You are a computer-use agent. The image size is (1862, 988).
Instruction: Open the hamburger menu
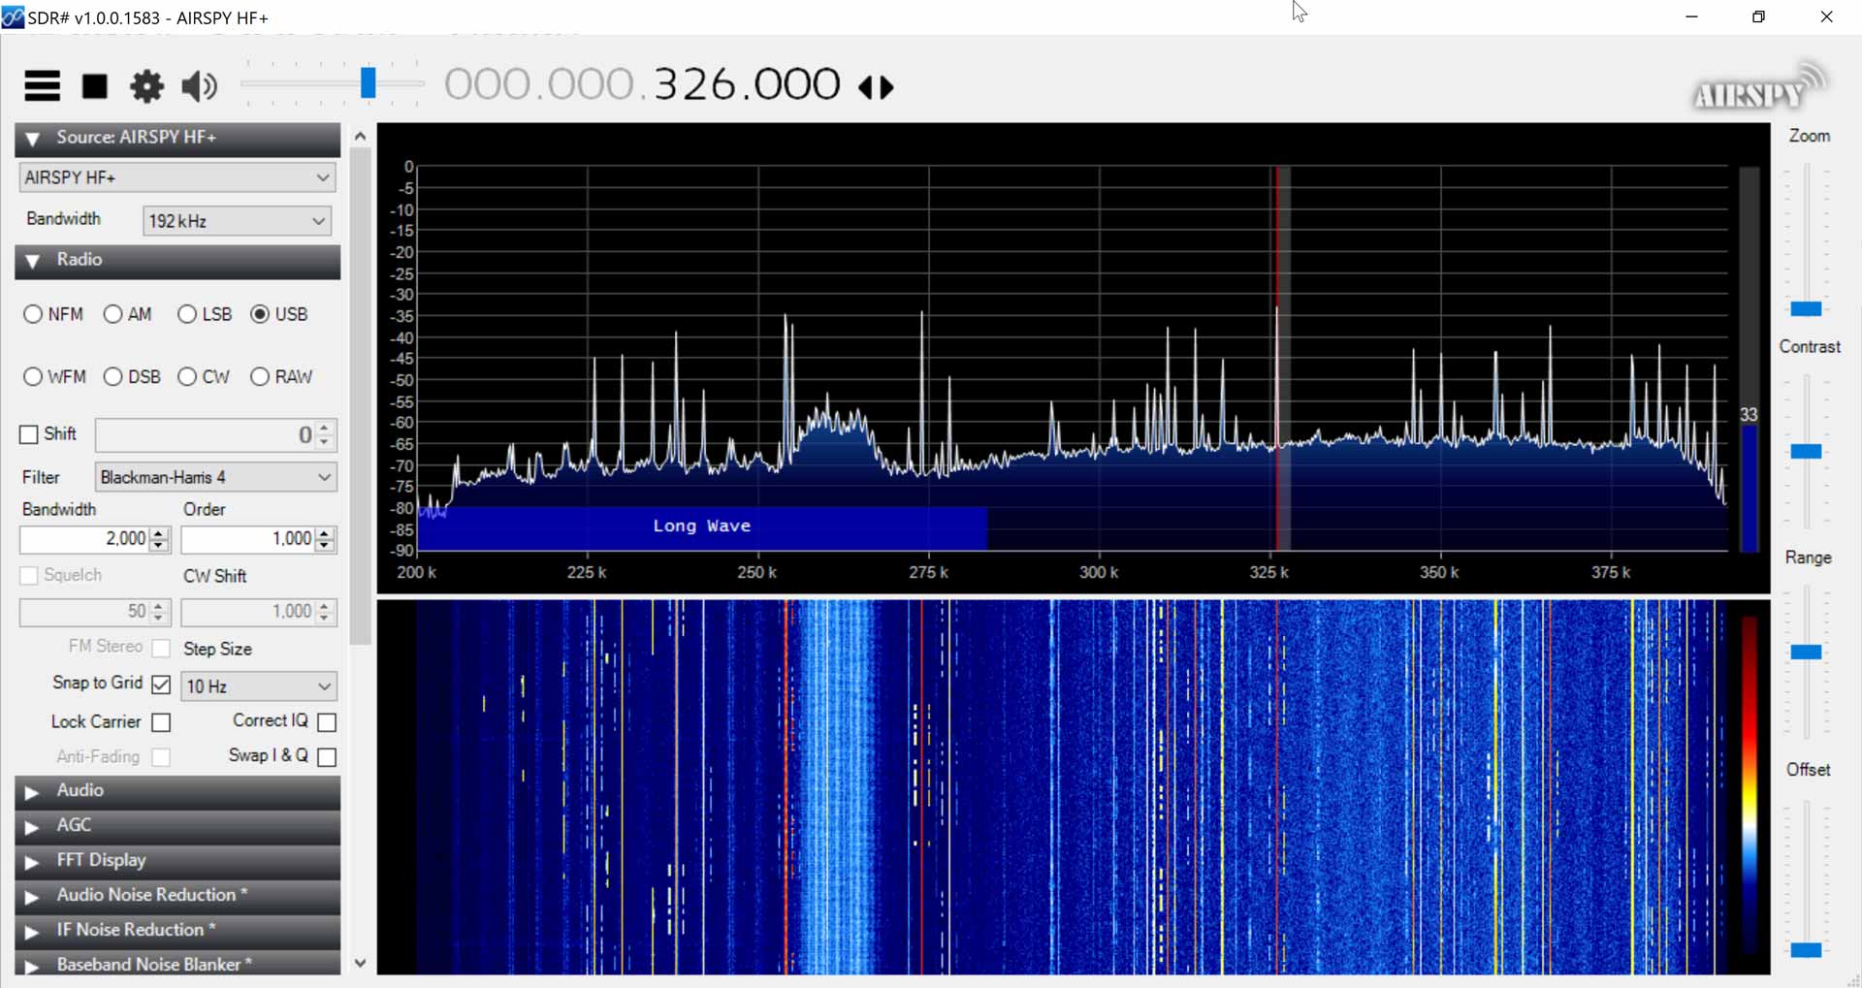[x=41, y=86]
